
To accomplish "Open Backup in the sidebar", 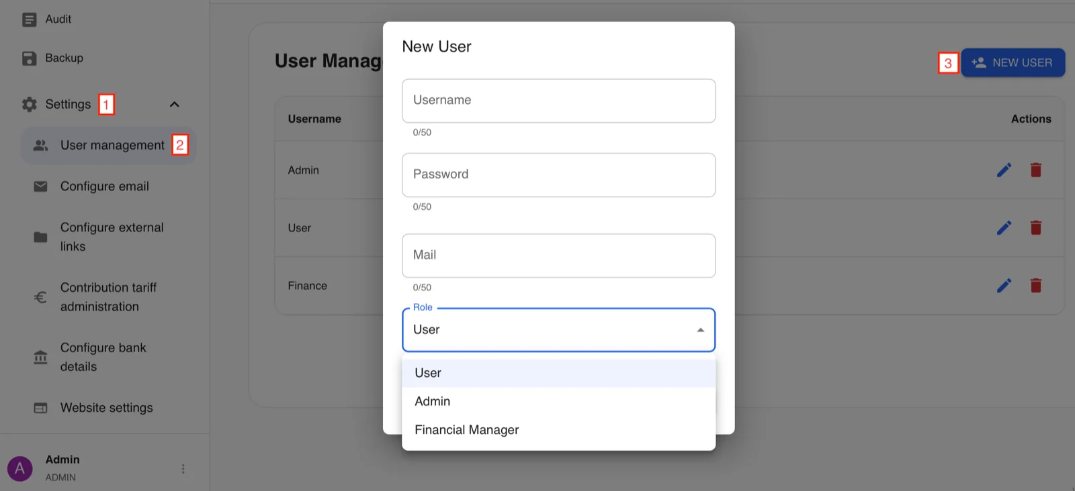I will pos(64,58).
